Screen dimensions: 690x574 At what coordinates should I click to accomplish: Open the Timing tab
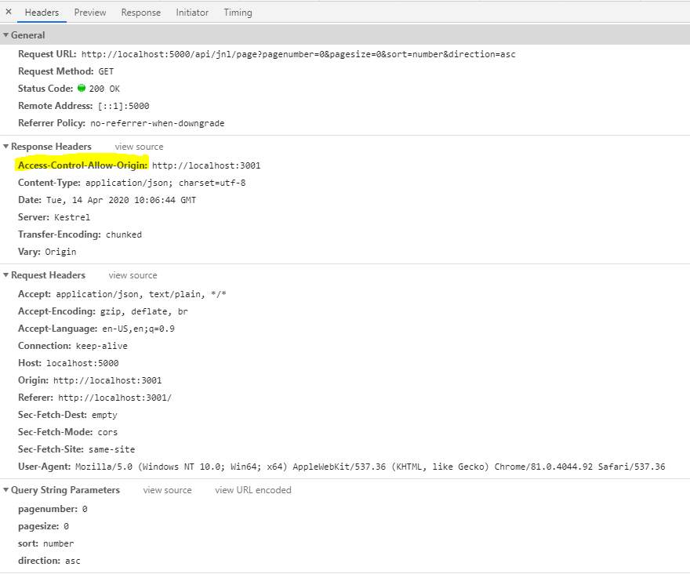point(238,12)
